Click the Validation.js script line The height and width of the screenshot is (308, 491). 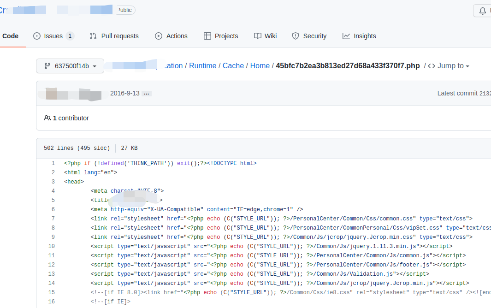pos(260,274)
